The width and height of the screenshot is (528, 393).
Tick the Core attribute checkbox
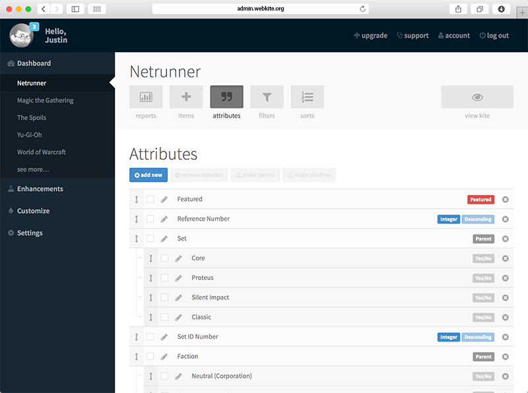coord(164,258)
